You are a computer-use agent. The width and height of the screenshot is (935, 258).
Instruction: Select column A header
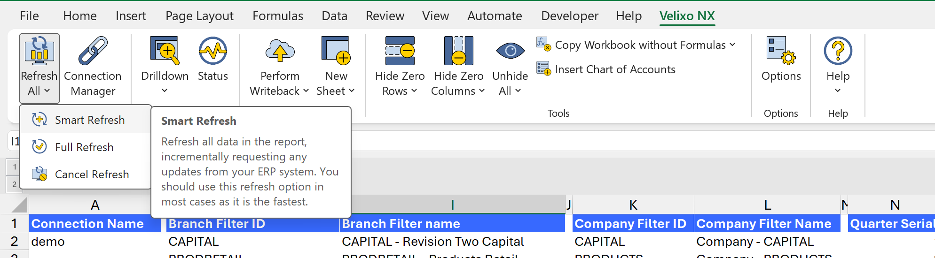[95, 205]
